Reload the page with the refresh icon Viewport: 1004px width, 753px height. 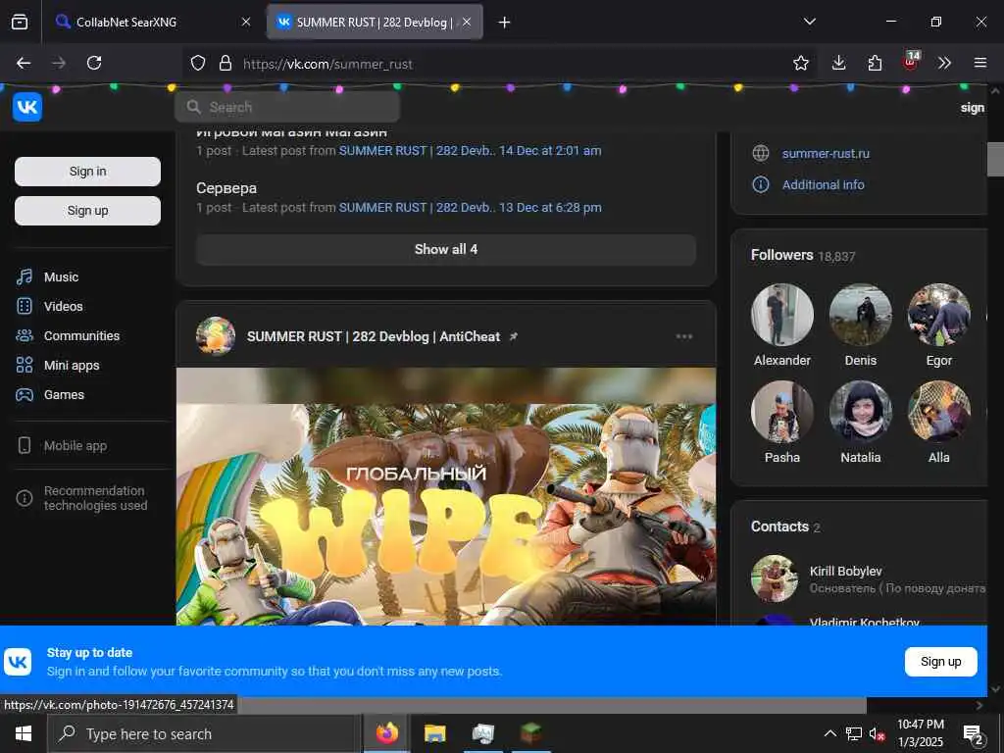tap(94, 63)
